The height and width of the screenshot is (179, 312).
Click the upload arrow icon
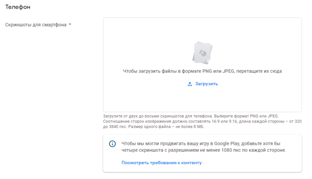(x=190, y=84)
